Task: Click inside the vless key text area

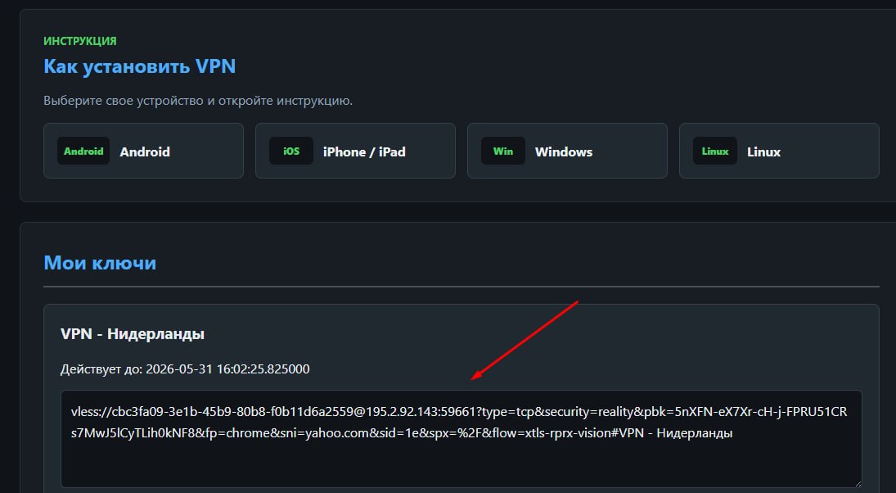Action: pyautogui.click(x=462, y=439)
